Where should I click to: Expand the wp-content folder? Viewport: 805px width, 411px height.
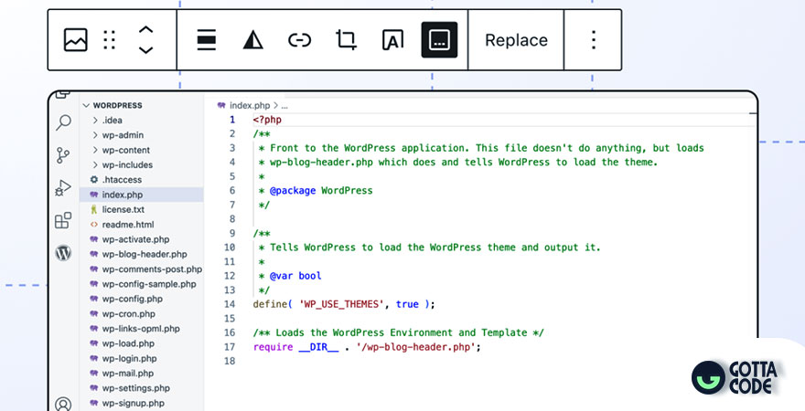tap(121, 150)
